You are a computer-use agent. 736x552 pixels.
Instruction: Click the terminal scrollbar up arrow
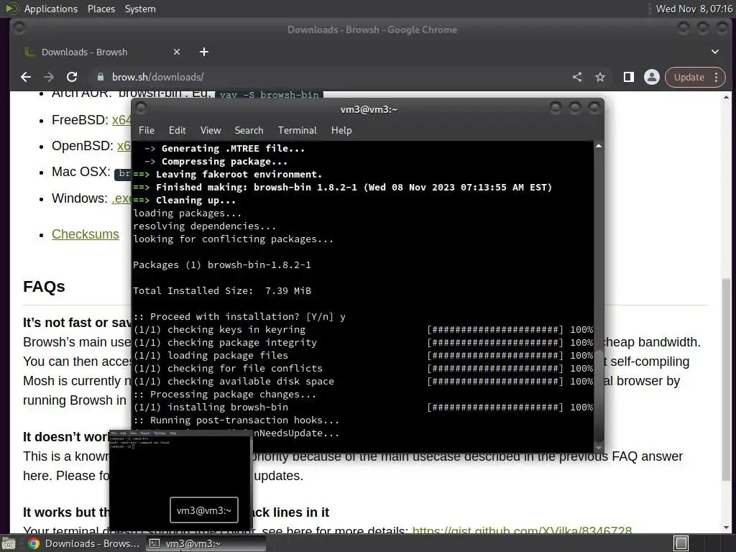pos(599,146)
